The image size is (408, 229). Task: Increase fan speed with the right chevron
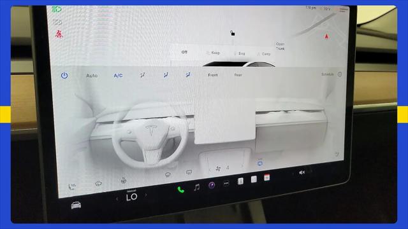coord(242,166)
